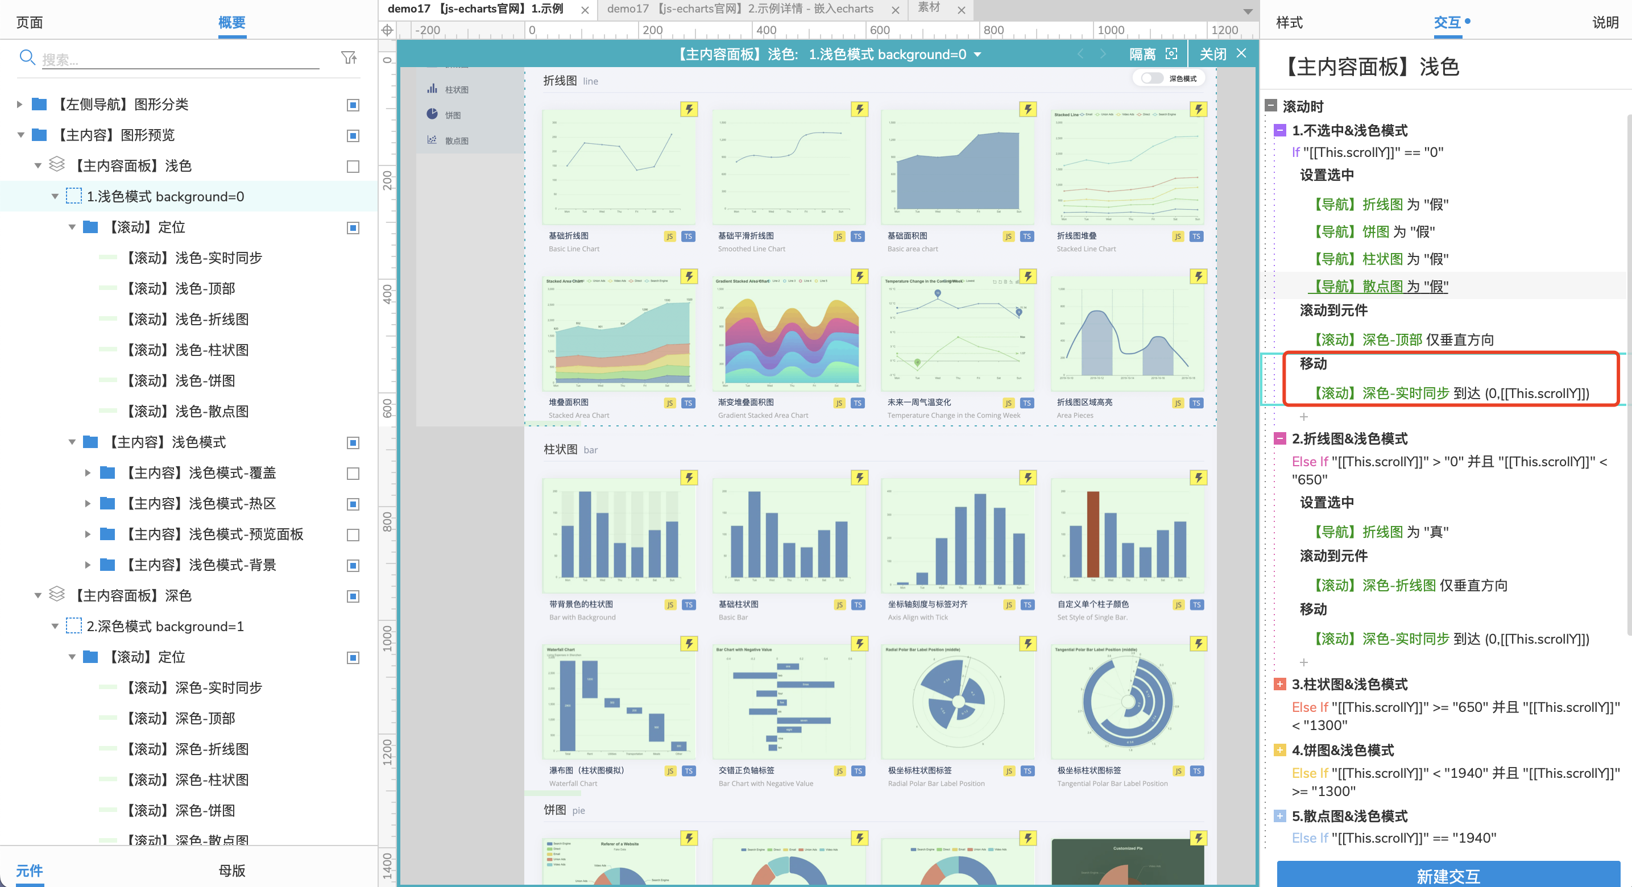Expand 【主内容】浅色模式-背景 folder

click(x=88, y=565)
